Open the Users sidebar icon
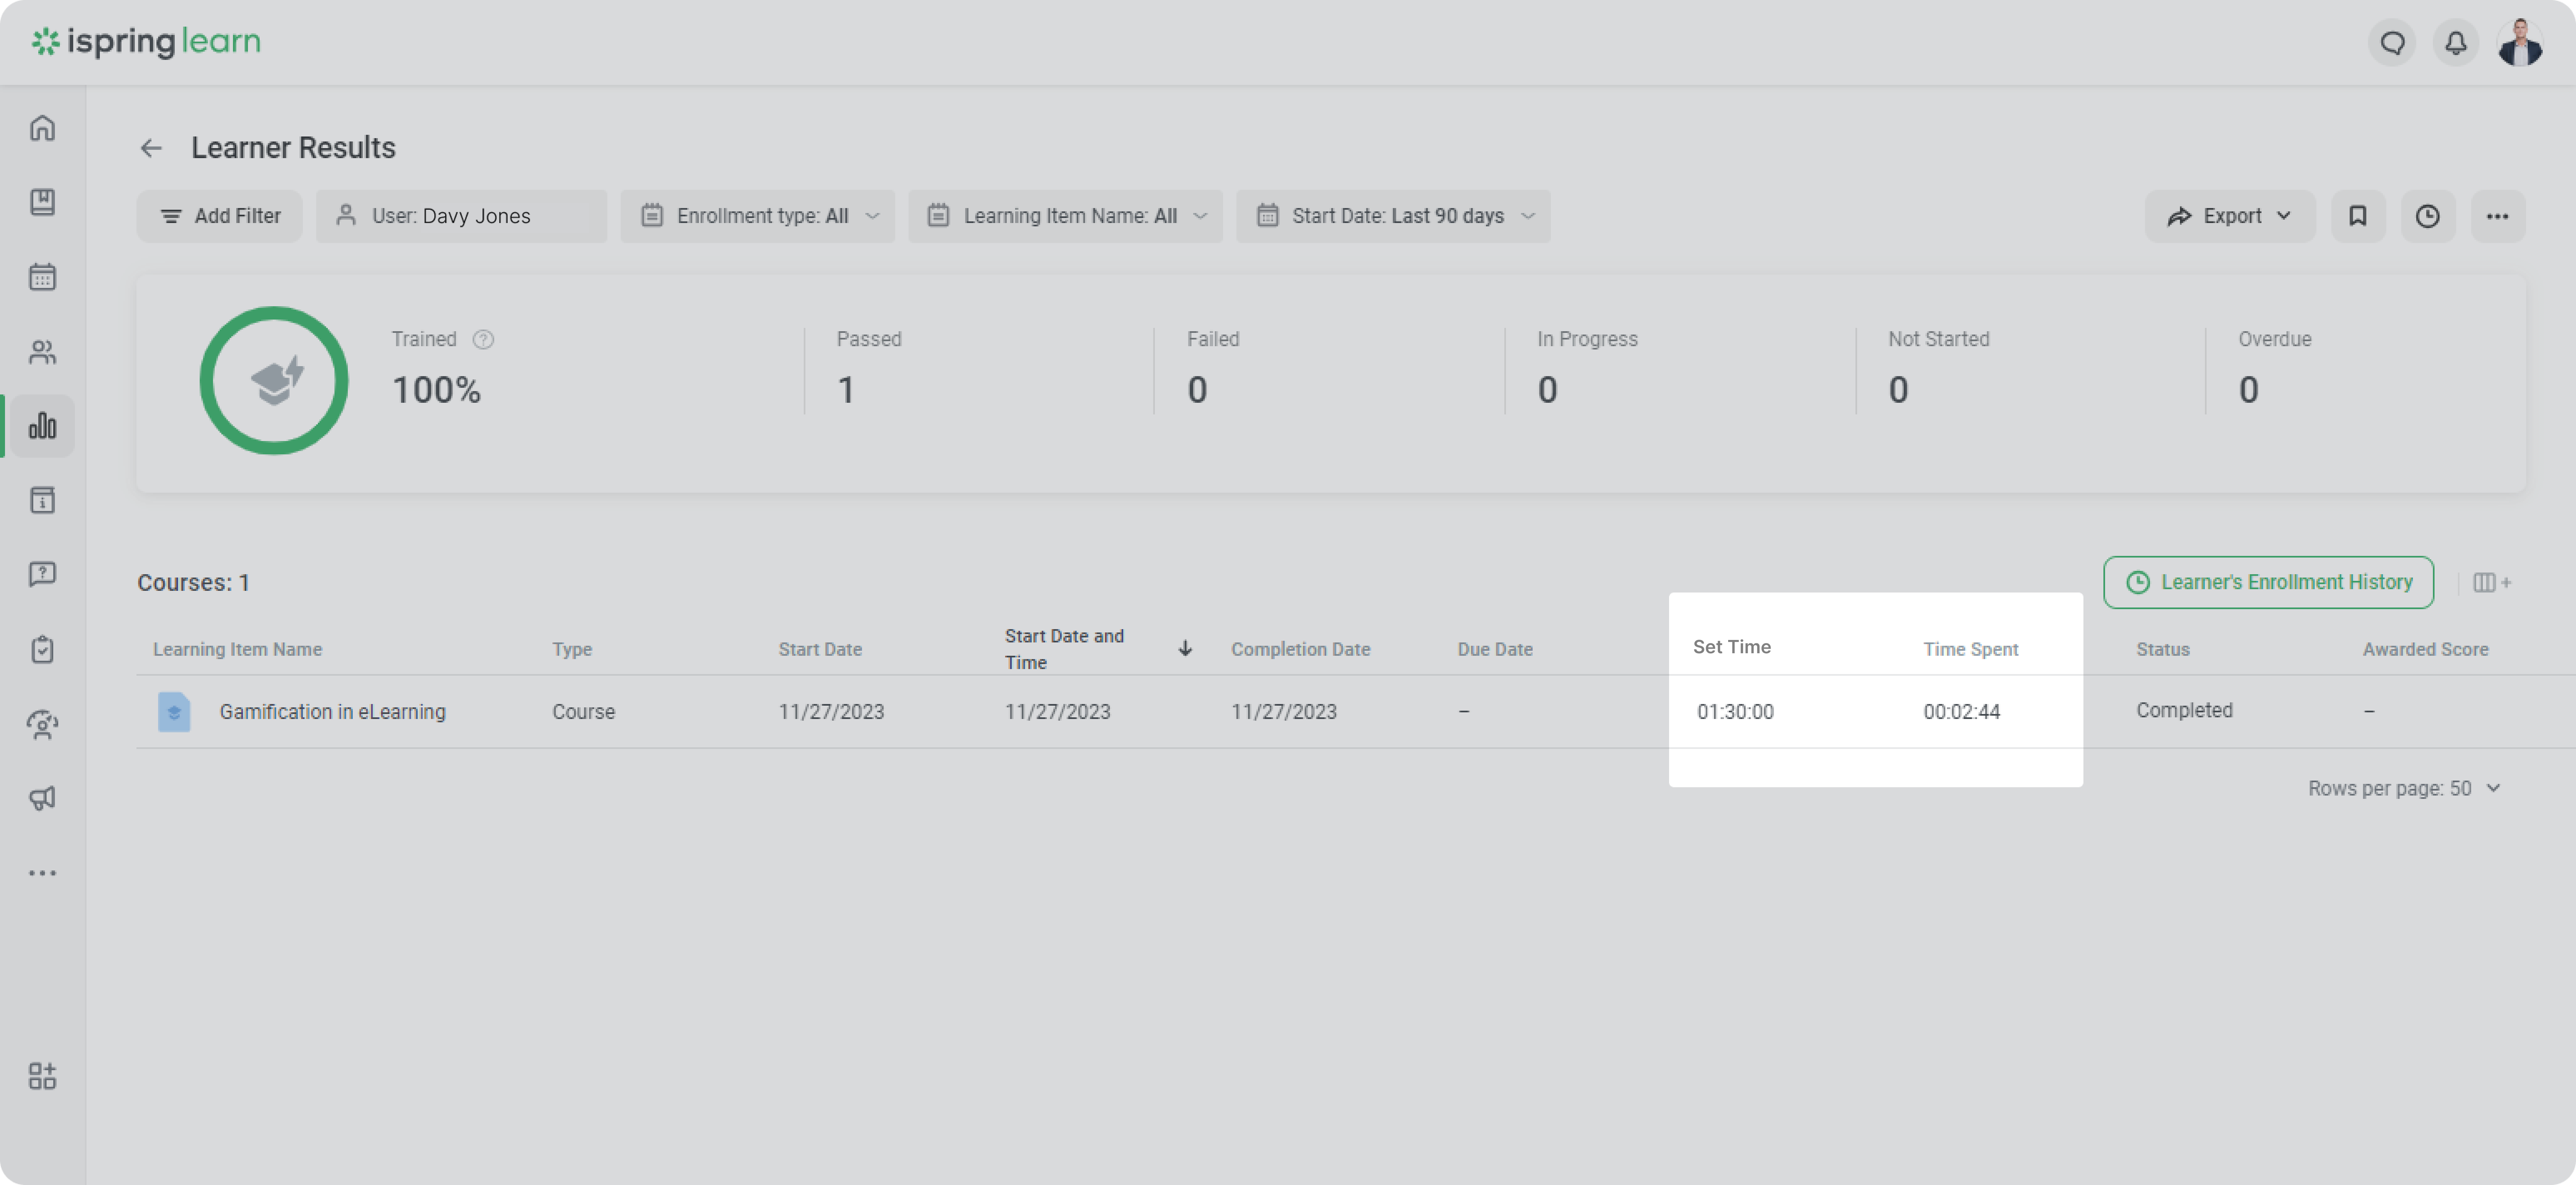This screenshot has width=2576, height=1185. point(42,352)
